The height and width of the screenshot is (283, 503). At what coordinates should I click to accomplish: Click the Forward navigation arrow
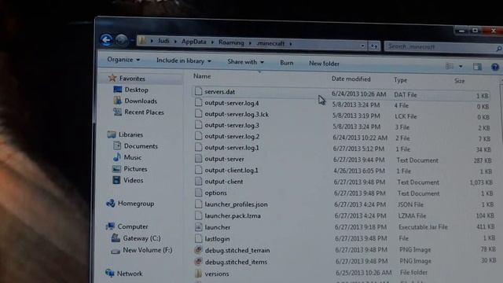click(121, 40)
